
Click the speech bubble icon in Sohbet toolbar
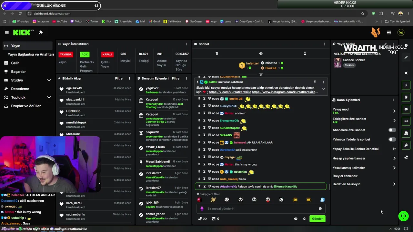point(261,53)
